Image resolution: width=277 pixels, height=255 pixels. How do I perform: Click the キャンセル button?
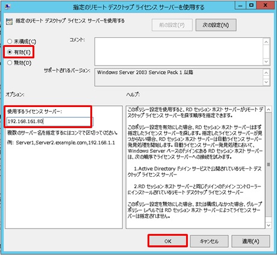click(x=209, y=241)
